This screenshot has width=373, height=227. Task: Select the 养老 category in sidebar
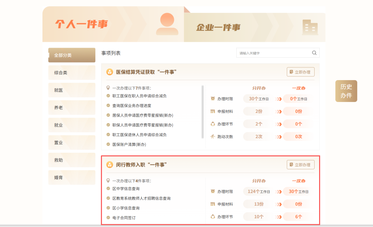coord(71,107)
